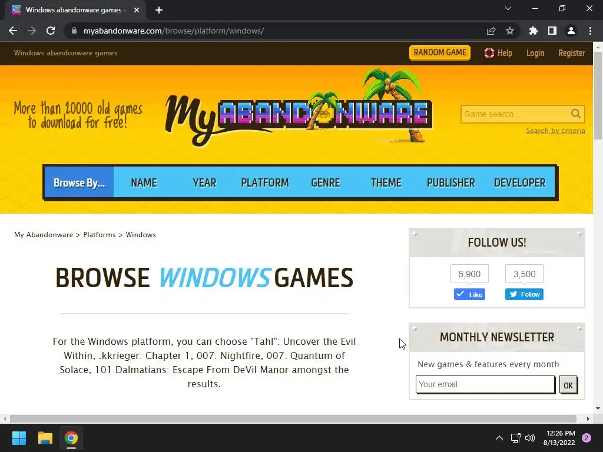Click the Help lifebuoy icon

click(x=489, y=53)
